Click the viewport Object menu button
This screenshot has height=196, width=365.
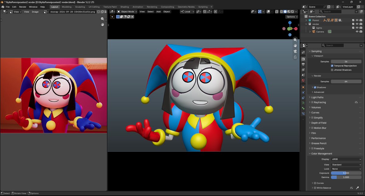(x=167, y=12)
